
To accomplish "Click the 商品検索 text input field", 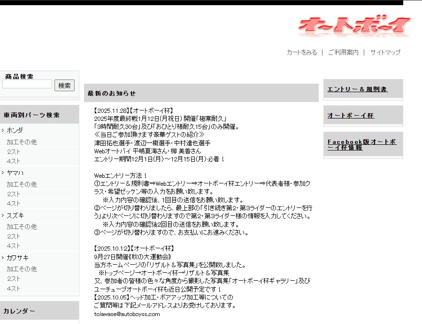I will (27, 85).
